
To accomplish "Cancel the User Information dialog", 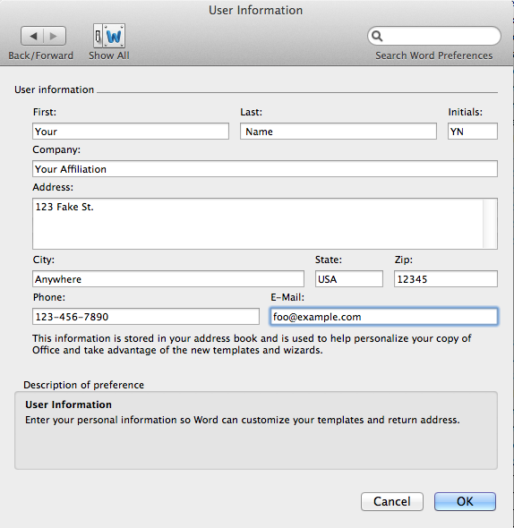I will [392, 501].
